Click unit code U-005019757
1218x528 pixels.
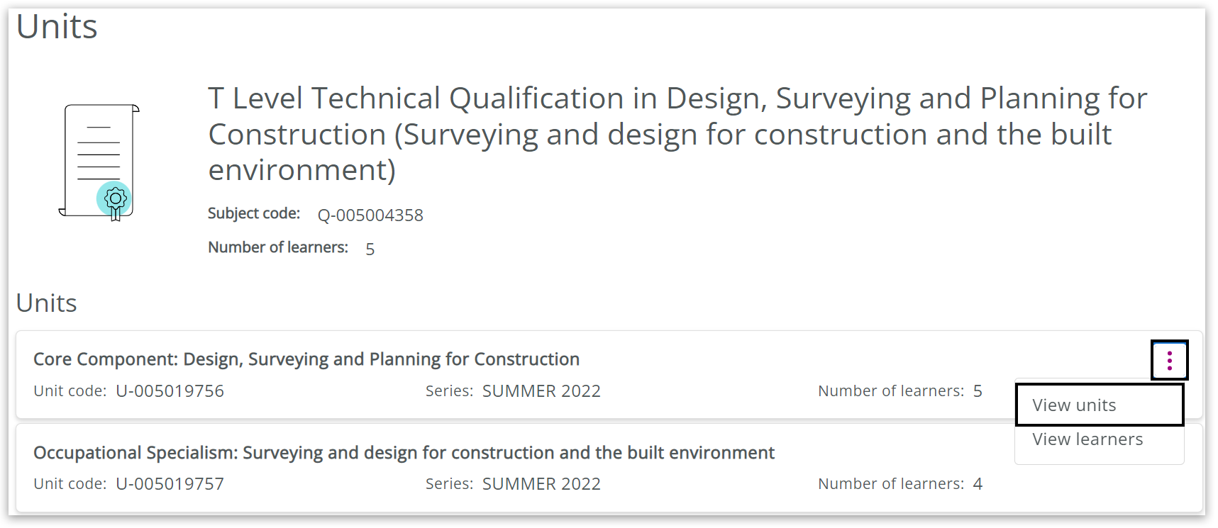pyautogui.click(x=170, y=484)
